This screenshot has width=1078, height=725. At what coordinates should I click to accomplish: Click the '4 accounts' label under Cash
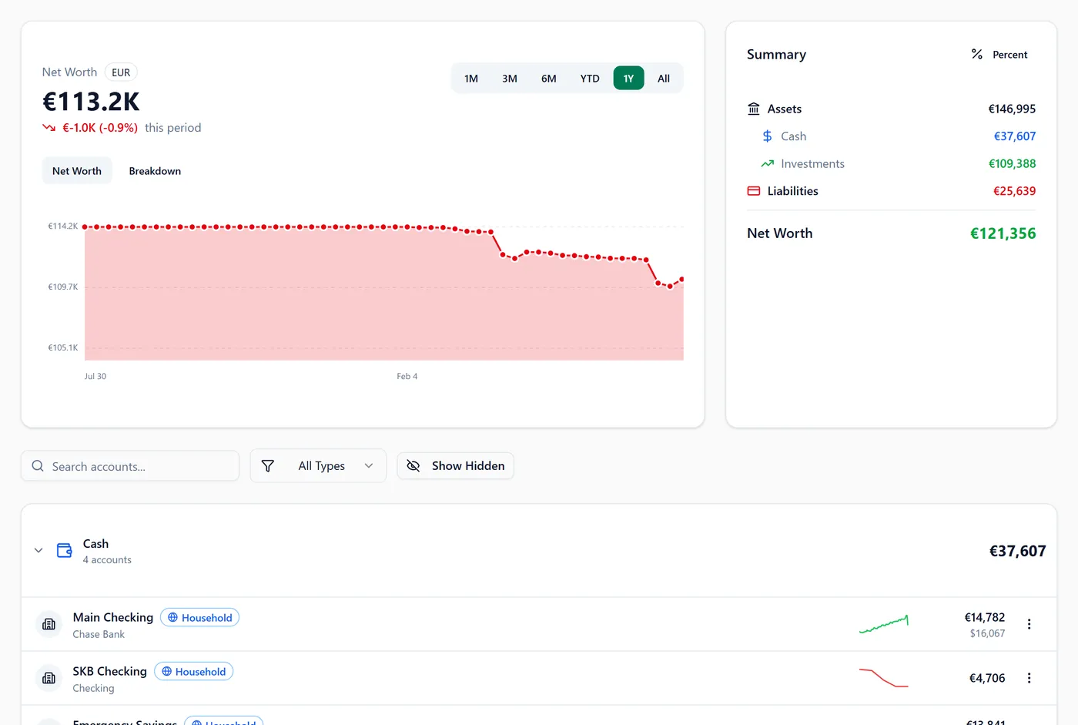point(107,560)
